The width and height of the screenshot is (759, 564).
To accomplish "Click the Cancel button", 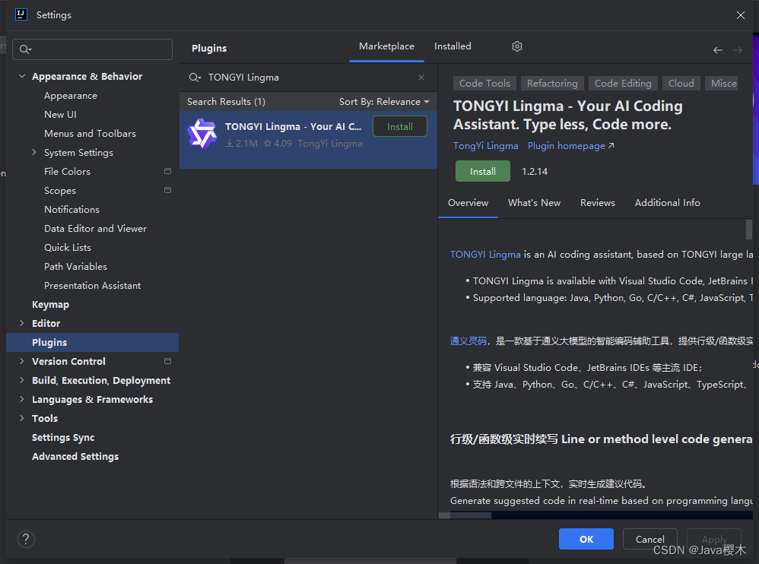I will pos(649,539).
